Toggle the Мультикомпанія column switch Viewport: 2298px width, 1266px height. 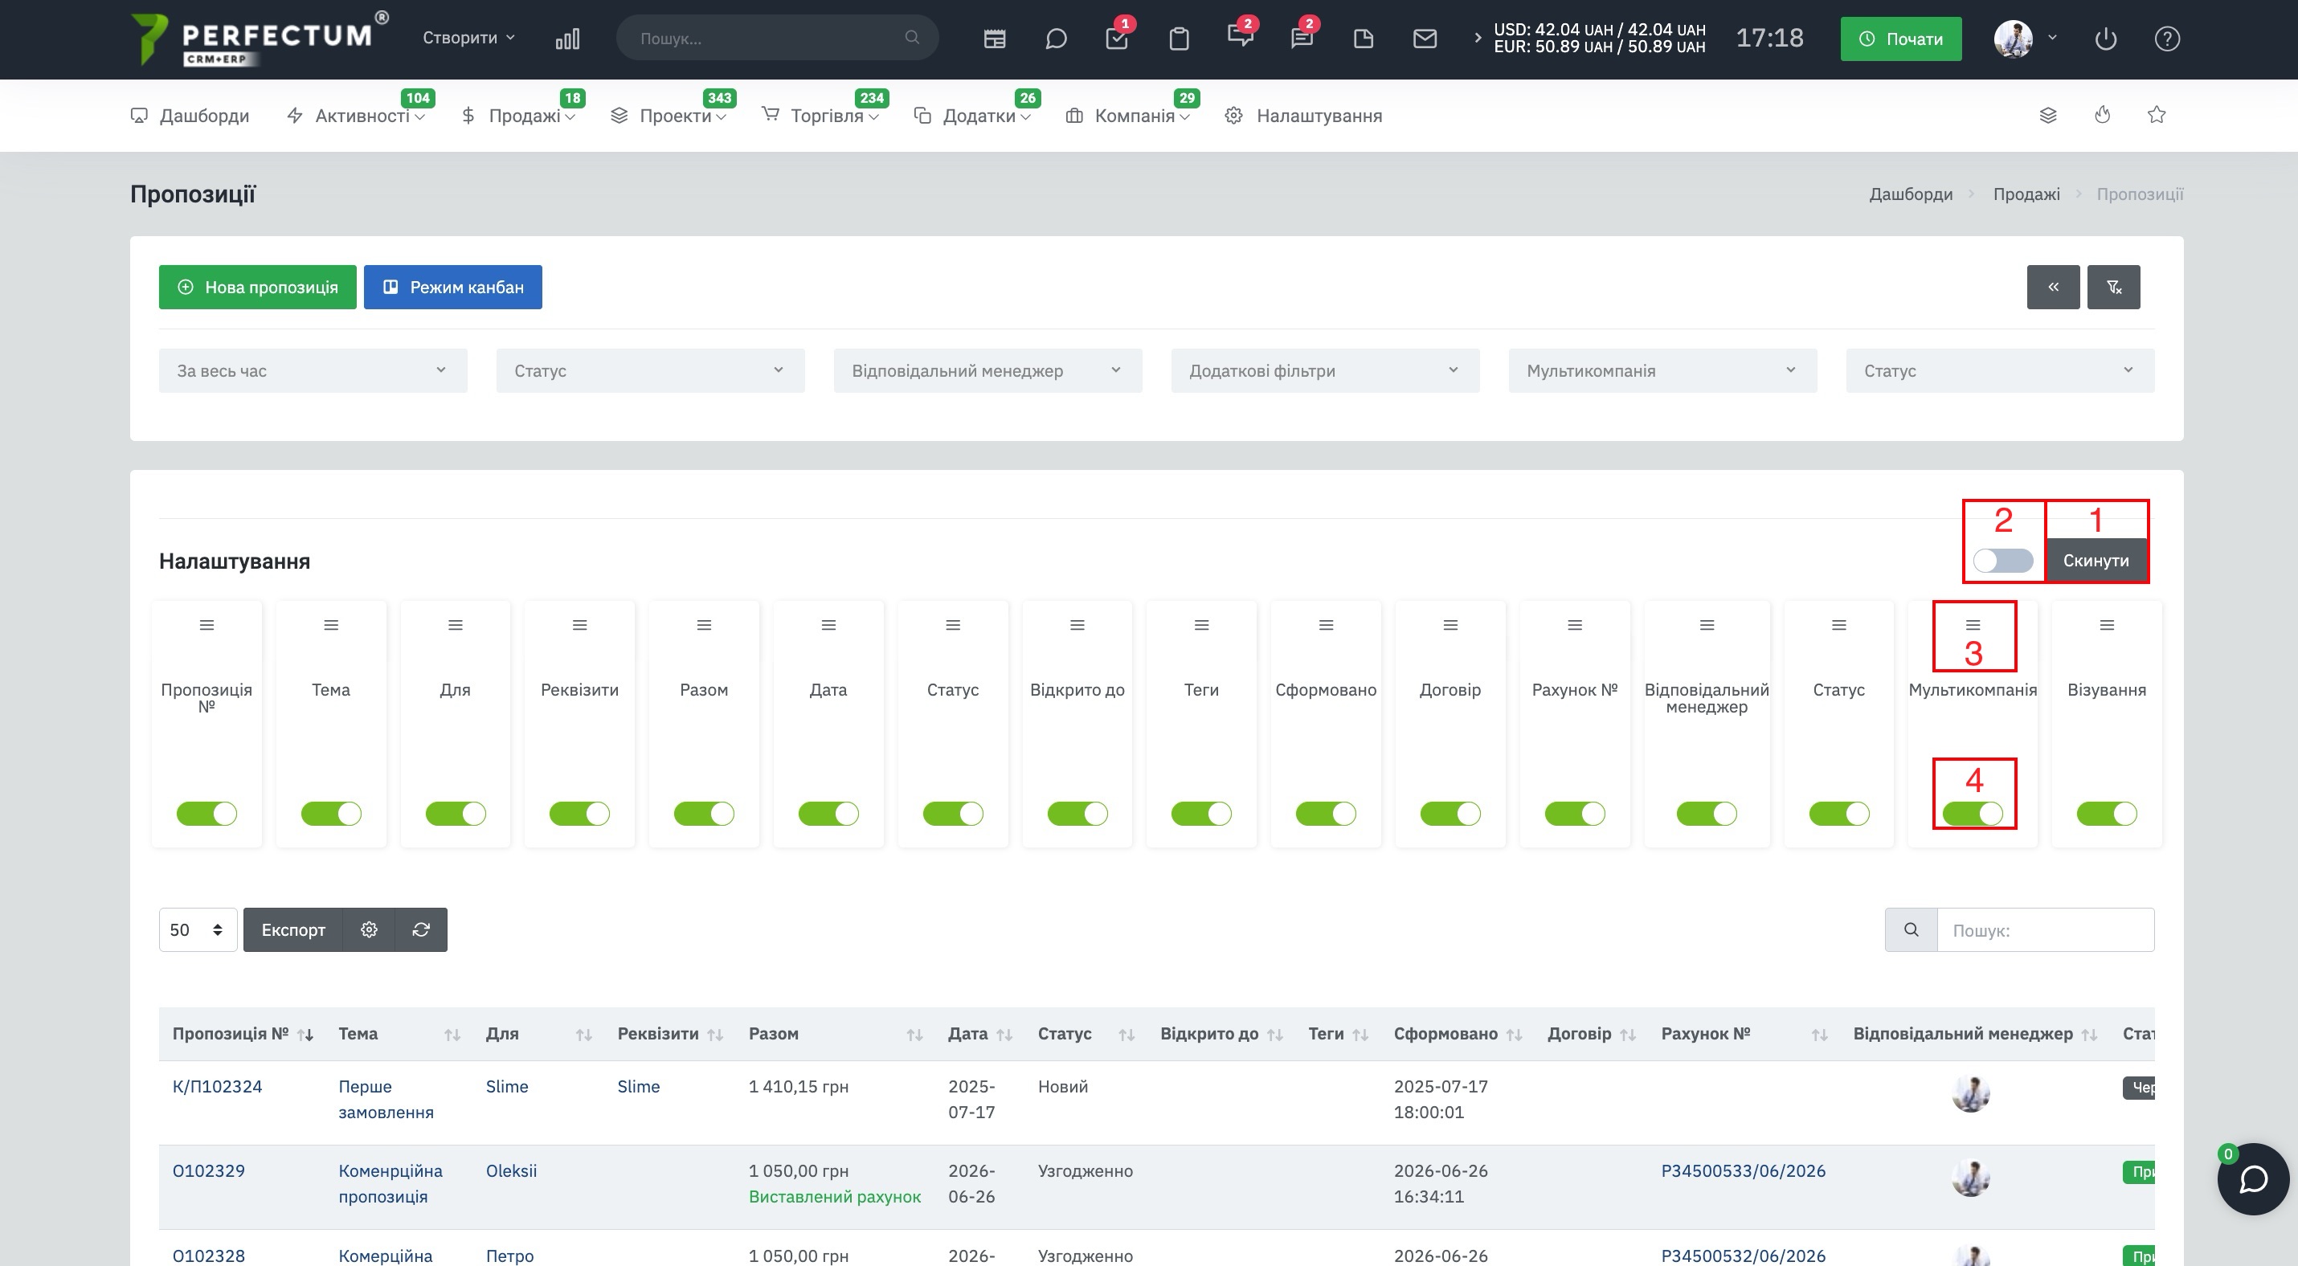point(1973,813)
